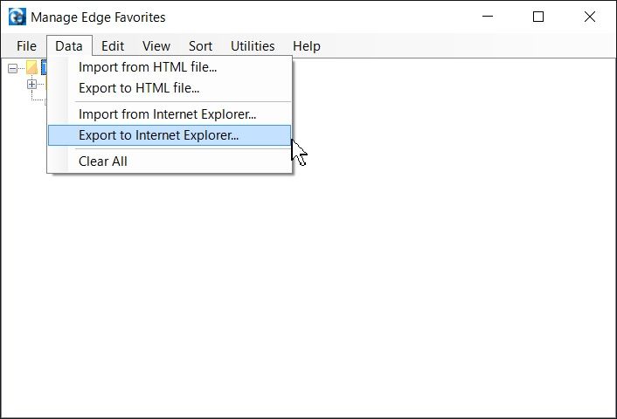Close the open Data menu
Viewport: 617px width, 419px height.
click(69, 46)
